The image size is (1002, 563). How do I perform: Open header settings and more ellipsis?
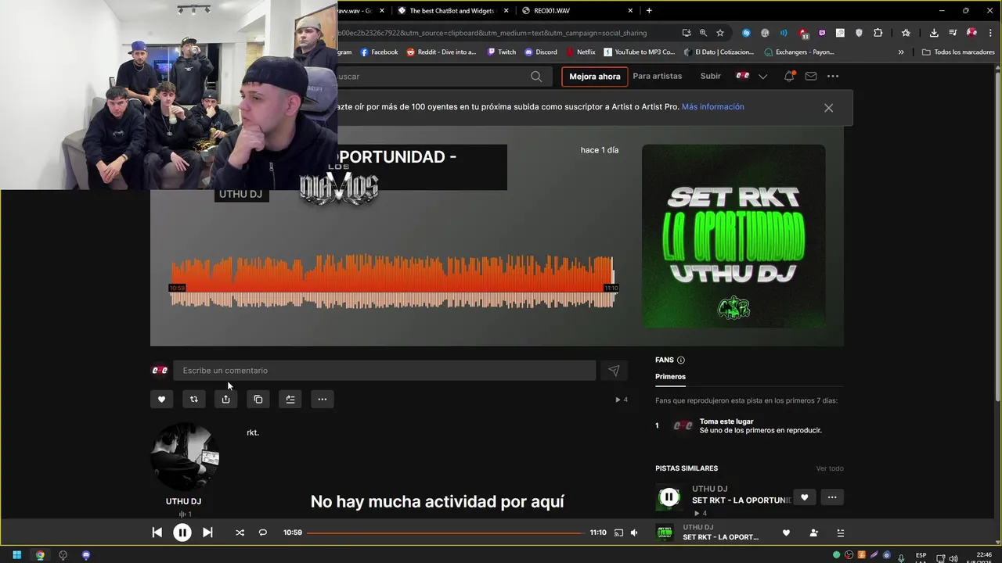tap(833, 76)
